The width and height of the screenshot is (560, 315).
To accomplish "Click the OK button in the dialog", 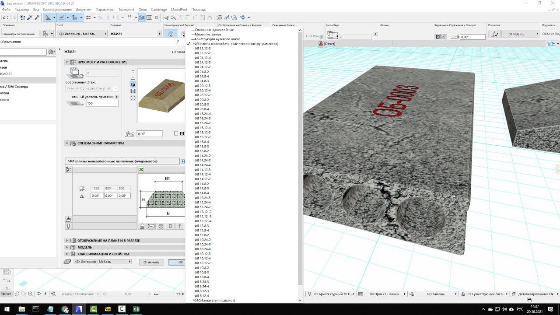I will tap(180, 262).
